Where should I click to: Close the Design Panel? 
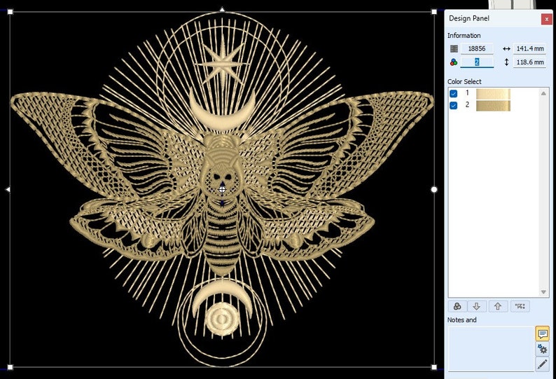pos(546,19)
